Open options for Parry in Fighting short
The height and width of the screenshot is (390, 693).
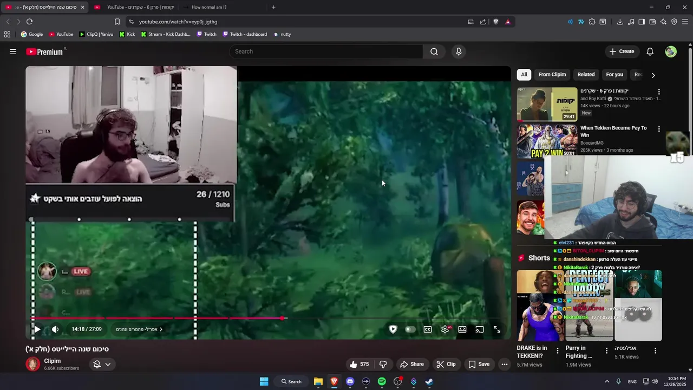(x=606, y=351)
